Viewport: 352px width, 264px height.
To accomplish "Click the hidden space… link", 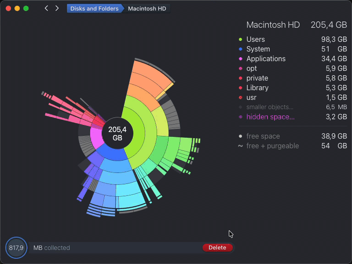I will [x=270, y=117].
